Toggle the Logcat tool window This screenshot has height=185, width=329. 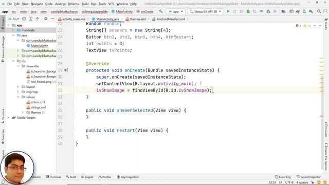pyautogui.click(x=87, y=177)
